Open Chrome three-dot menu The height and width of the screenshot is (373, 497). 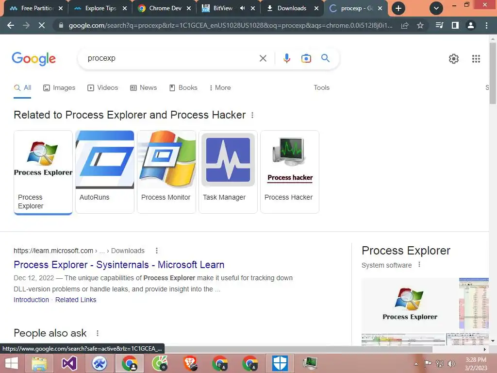coord(486,25)
